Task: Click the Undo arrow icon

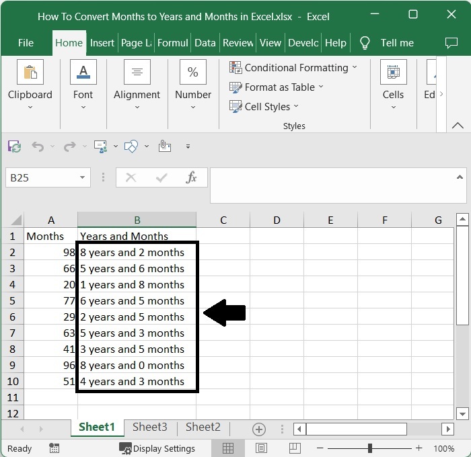Action: tap(38, 147)
